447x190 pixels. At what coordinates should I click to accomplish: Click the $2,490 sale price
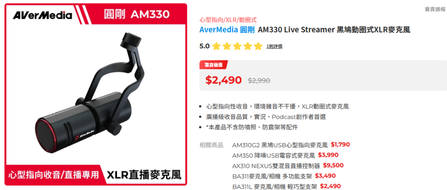pyautogui.click(x=223, y=80)
